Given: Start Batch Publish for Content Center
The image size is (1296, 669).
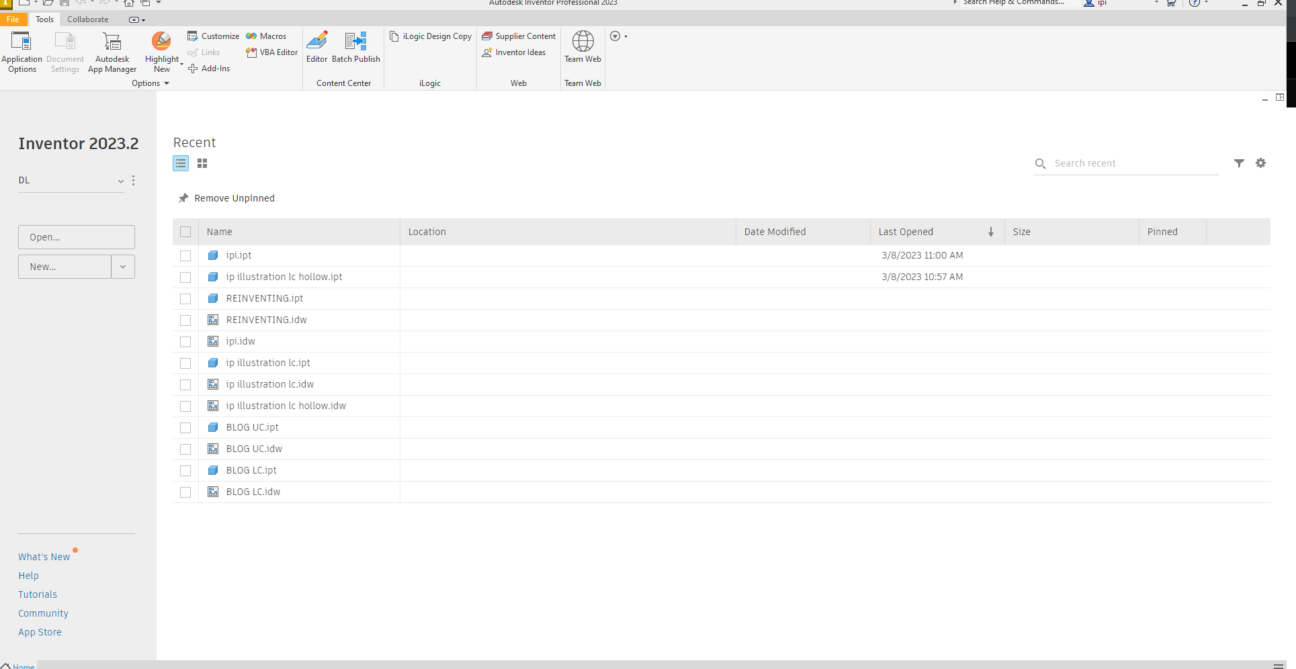Looking at the screenshot, I should [355, 47].
